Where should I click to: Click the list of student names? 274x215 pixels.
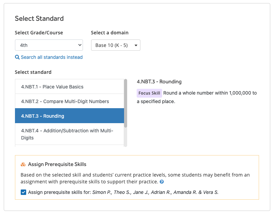click(155, 192)
